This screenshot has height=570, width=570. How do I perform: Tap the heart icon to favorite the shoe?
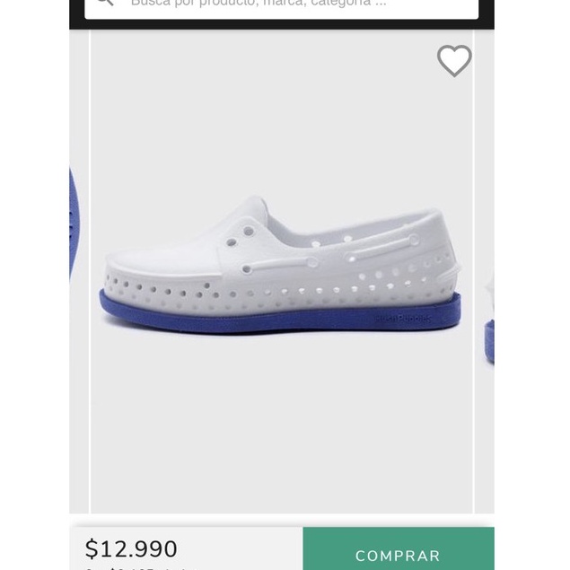[x=454, y=60]
